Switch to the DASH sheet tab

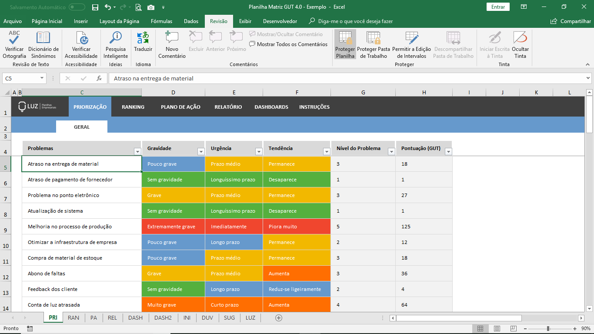135,317
